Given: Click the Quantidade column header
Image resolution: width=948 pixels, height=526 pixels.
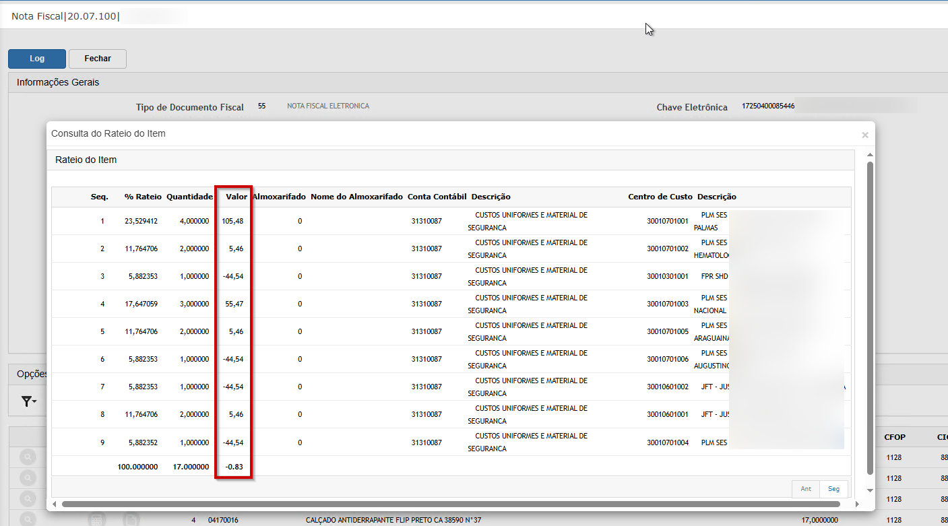Looking at the screenshot, I should [189, 197].
